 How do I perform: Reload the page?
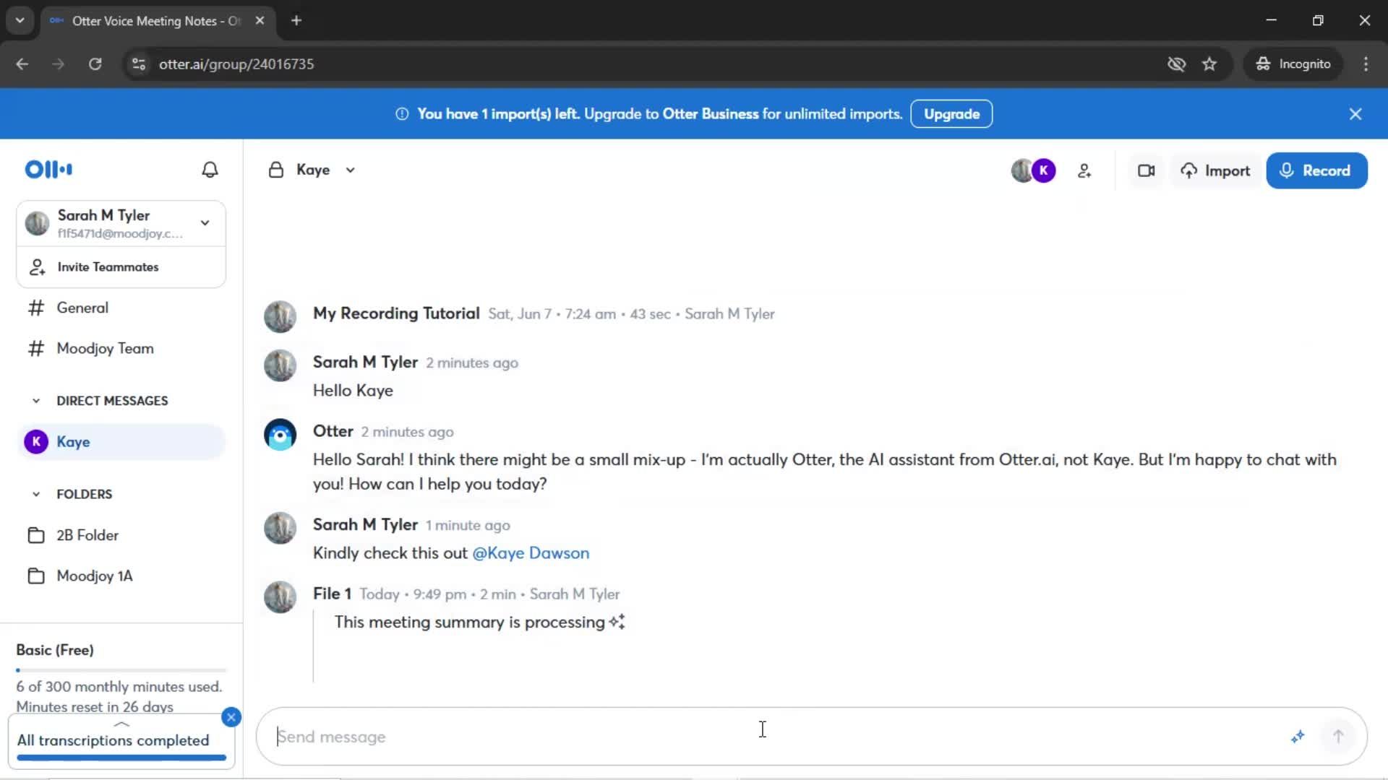95,64
